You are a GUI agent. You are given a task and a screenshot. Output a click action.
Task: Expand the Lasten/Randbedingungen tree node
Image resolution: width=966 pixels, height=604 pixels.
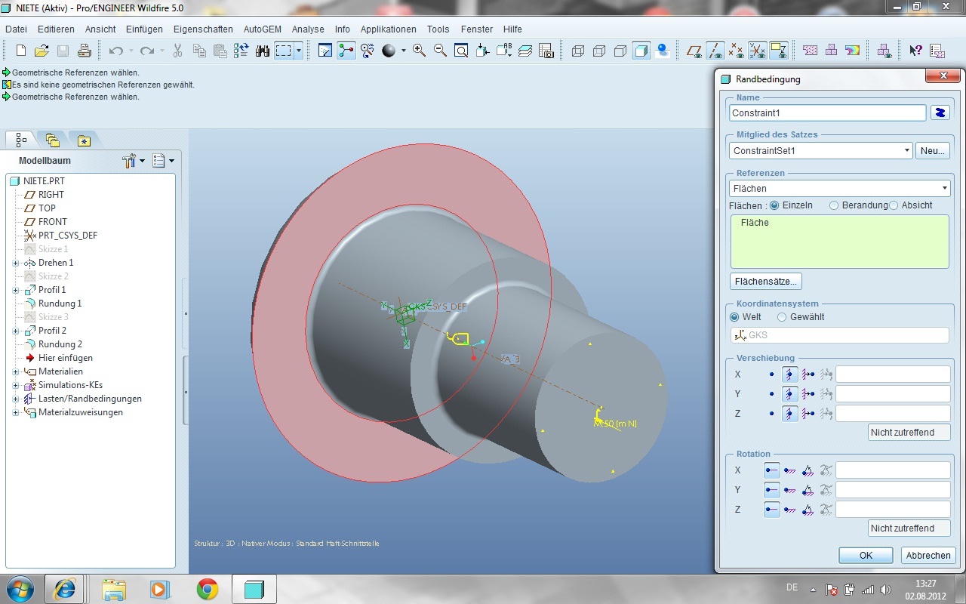coord(16,399)
